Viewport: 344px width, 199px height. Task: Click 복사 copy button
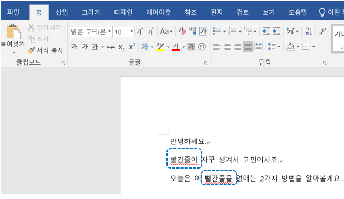38,39
